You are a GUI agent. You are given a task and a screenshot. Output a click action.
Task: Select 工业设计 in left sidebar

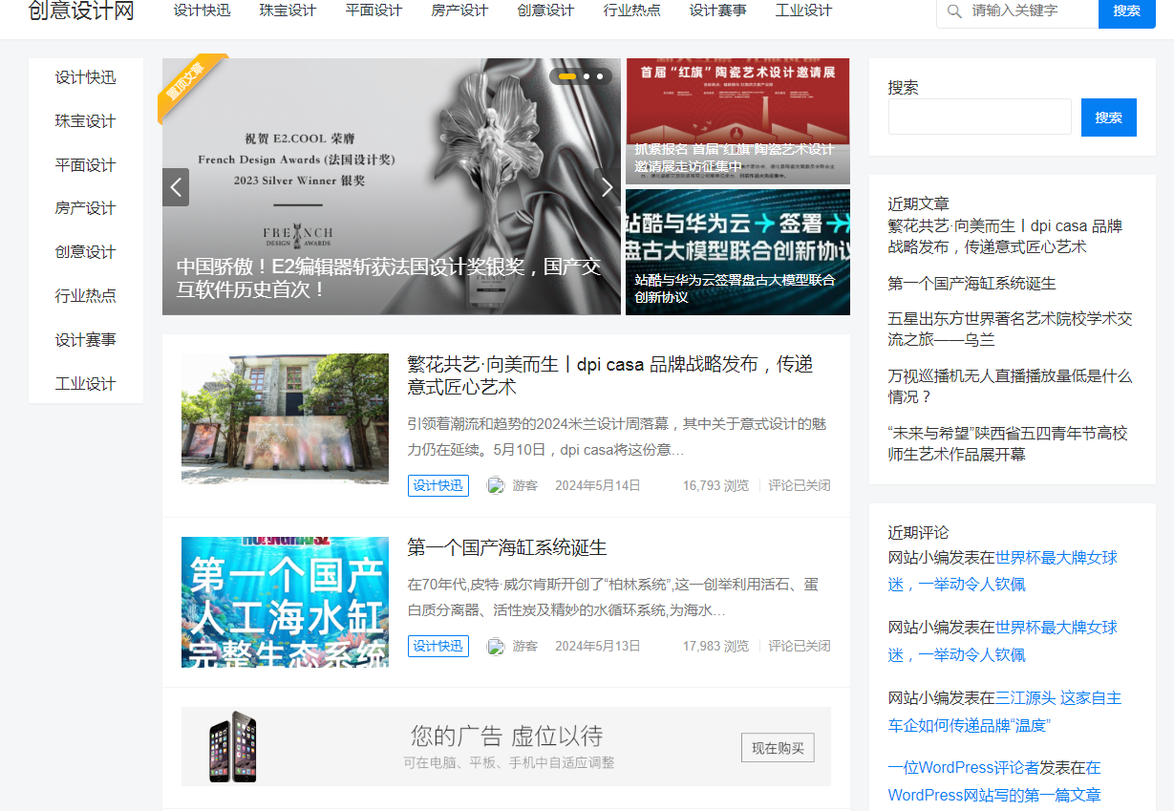click(x=86, y=384)
